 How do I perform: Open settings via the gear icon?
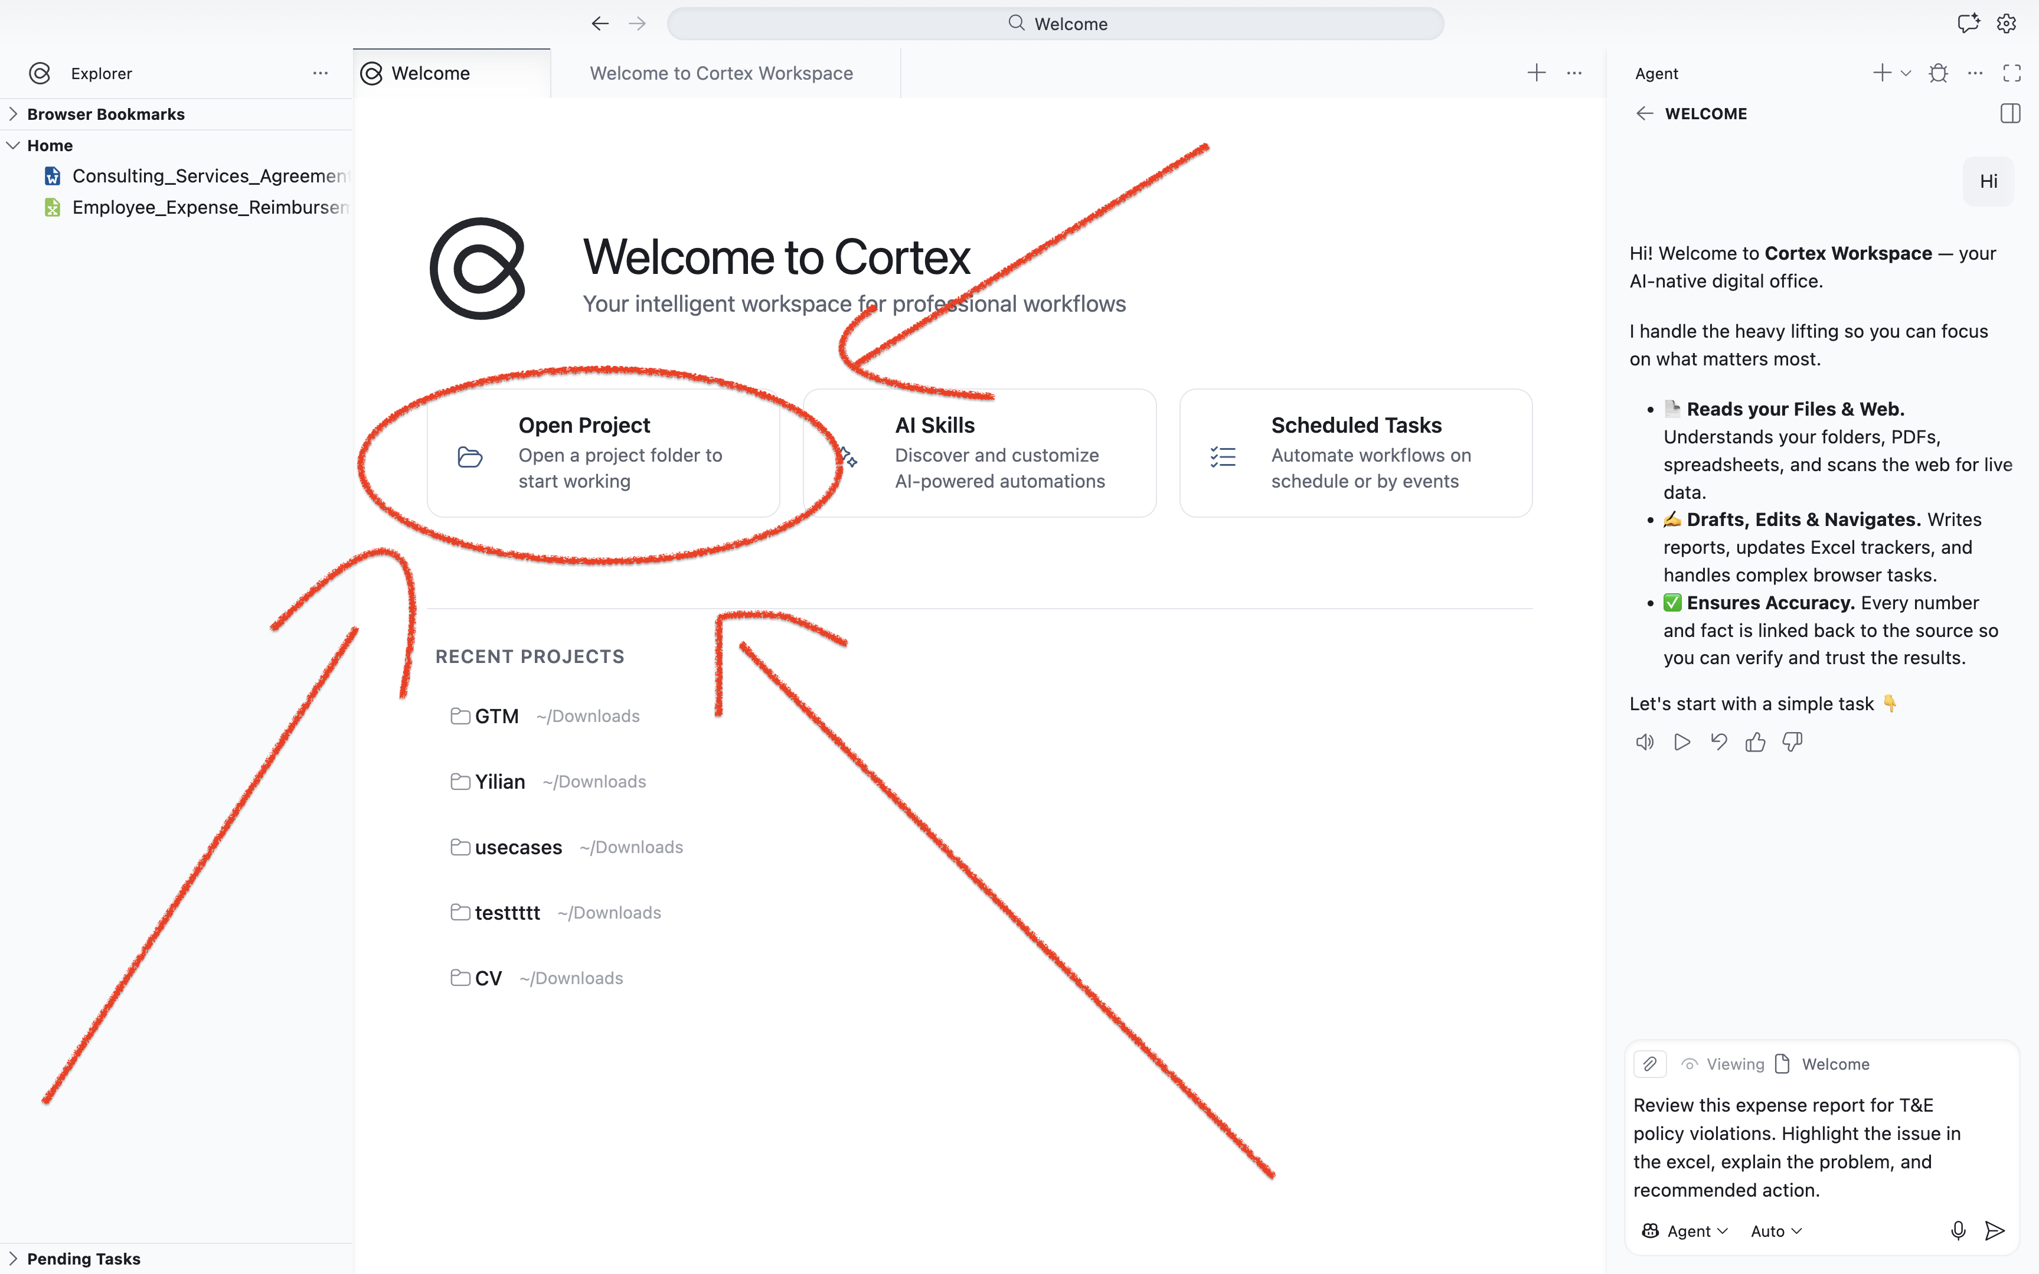click(x=2006, y=24)
